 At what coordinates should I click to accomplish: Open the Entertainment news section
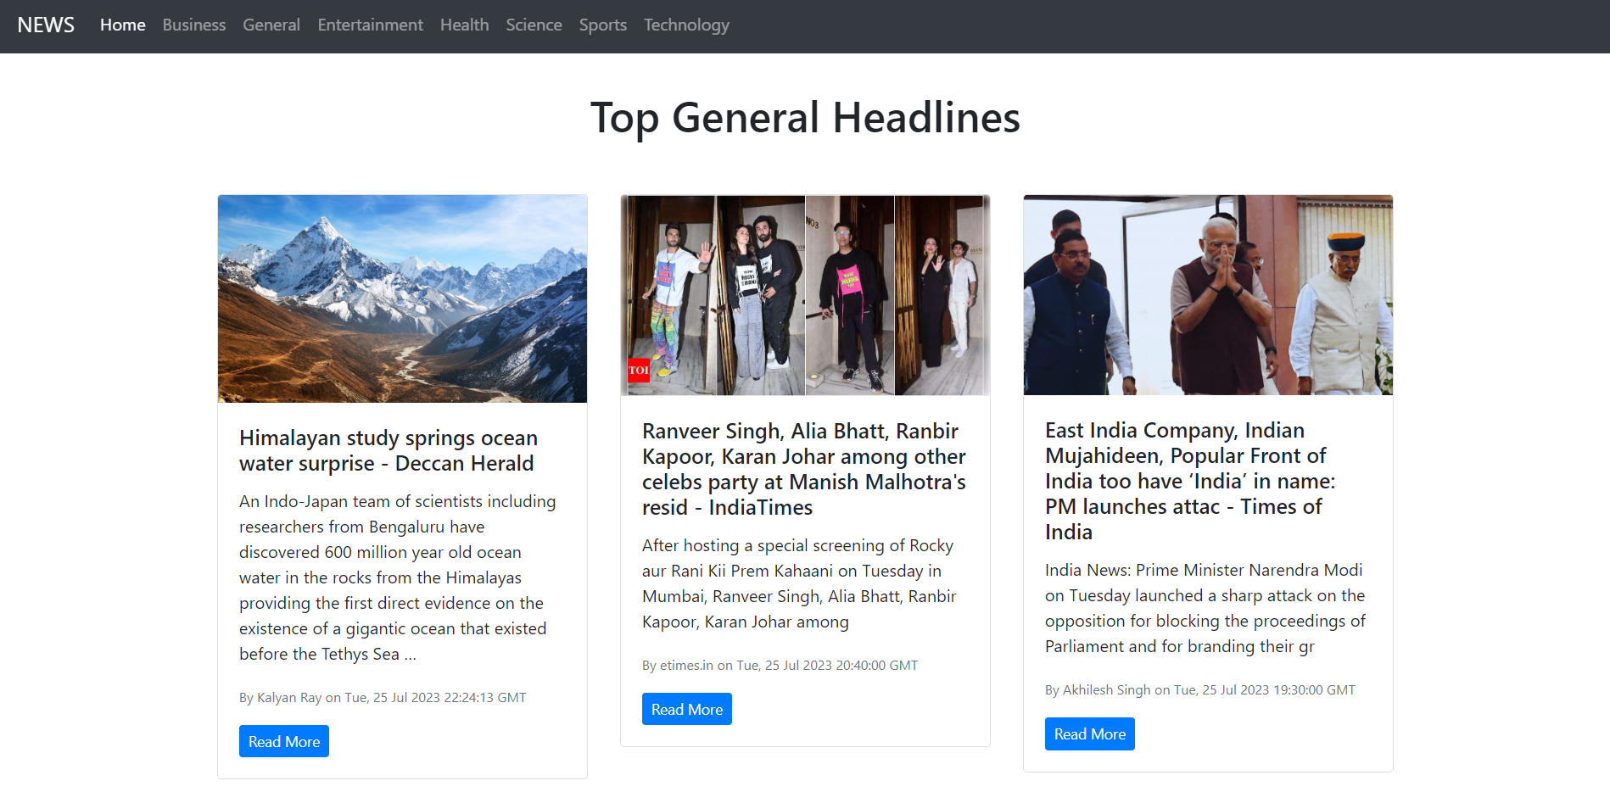click(370, 25)
